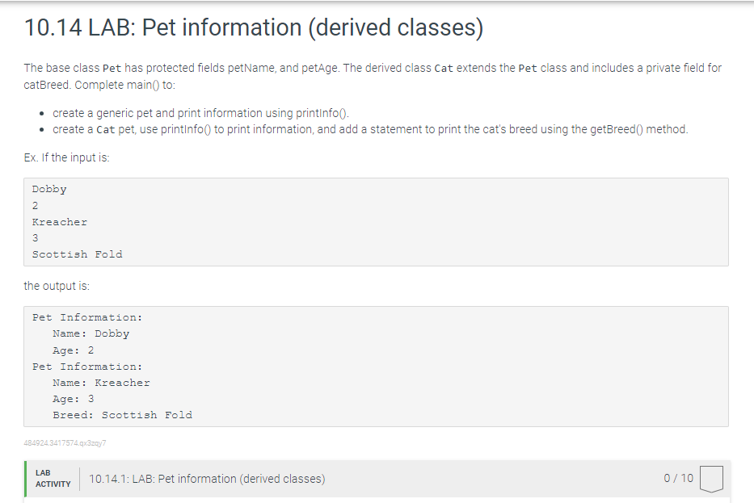Image resolution: width=754 pixels, height=503 pixels.
Task: Expand the expected output code block
Action: click(x=377, y=365)
